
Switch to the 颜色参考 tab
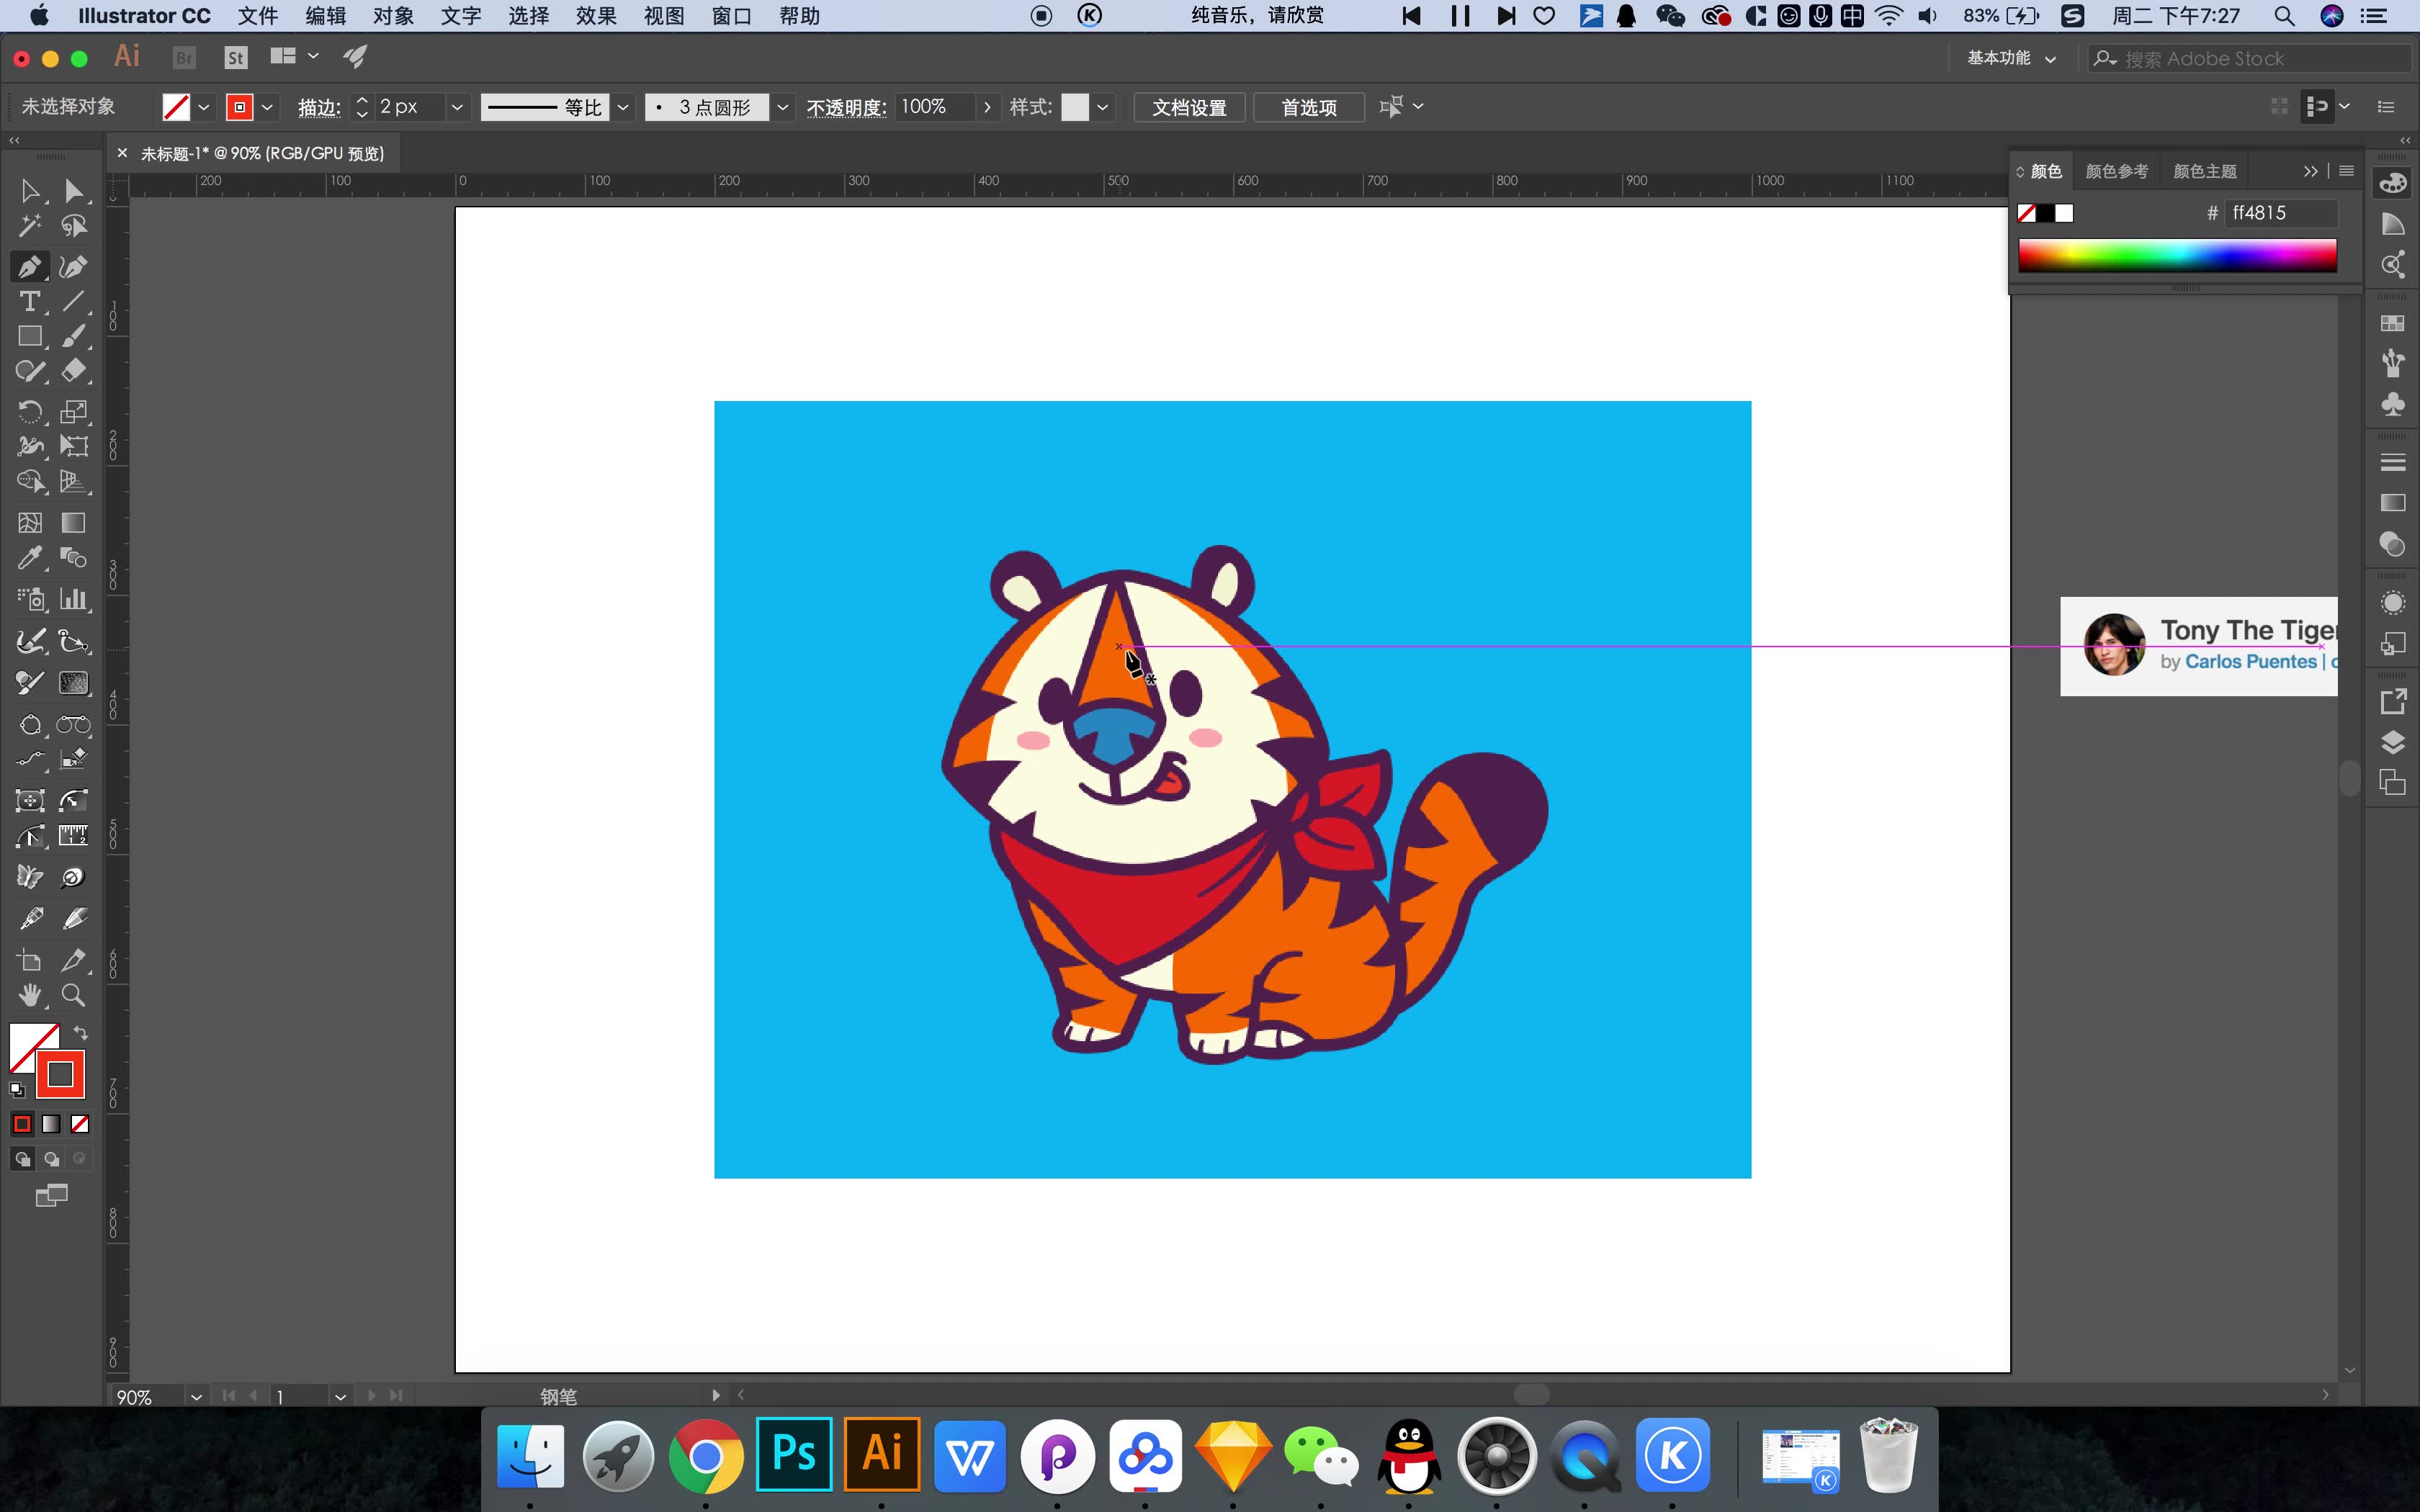(x=2116, y=171)
